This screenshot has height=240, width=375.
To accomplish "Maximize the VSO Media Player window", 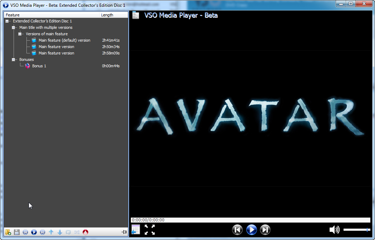I will point(351,4).
